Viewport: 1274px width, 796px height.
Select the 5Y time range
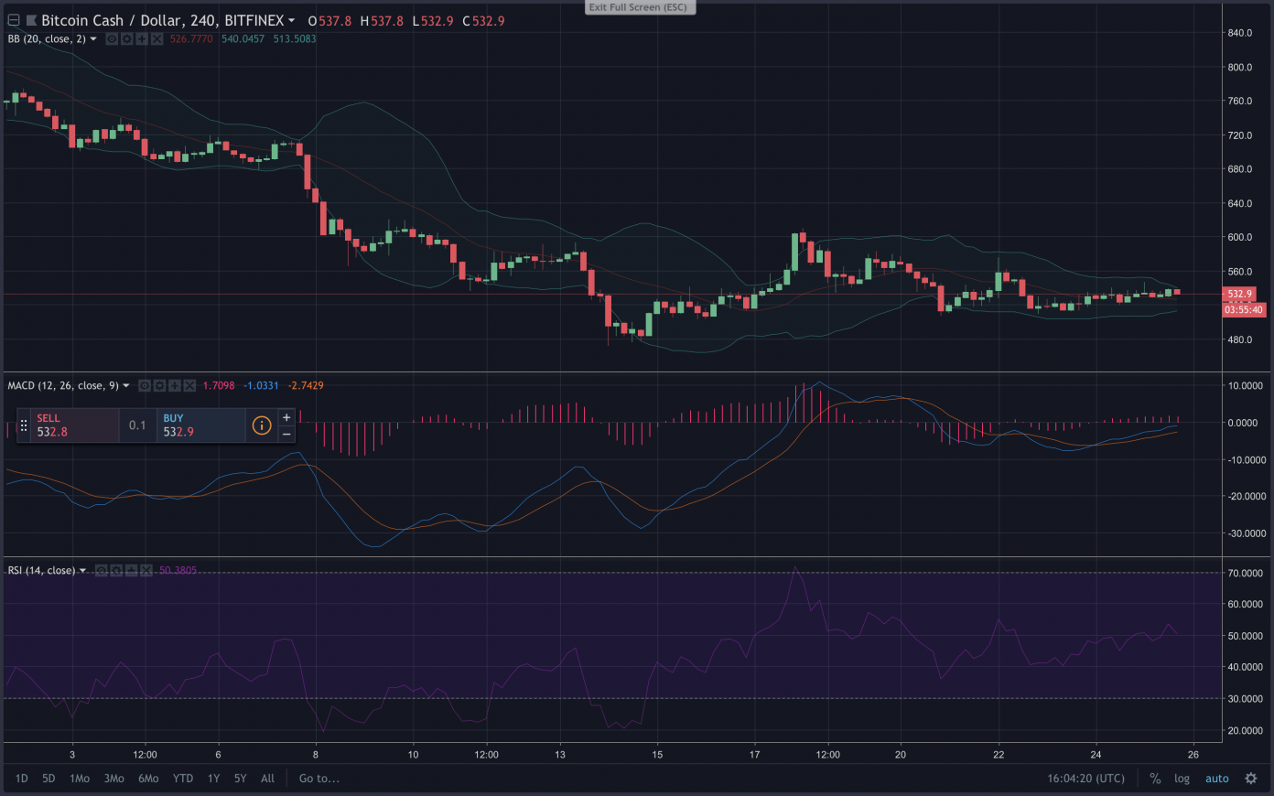tap(240, 779)
